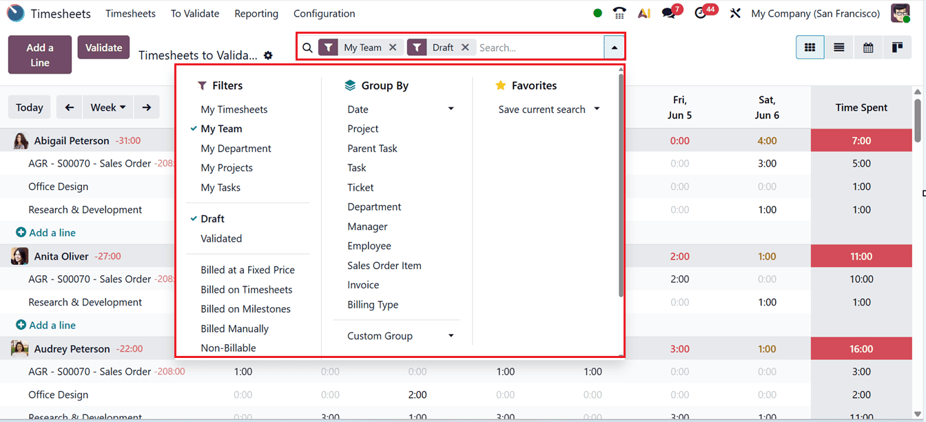Enable the Validated filter
The width and height of the screenshot is (926, 422).
pyautogui.click(x=221, y=239)
